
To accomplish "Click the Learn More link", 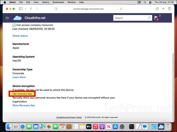I will 19,77.
